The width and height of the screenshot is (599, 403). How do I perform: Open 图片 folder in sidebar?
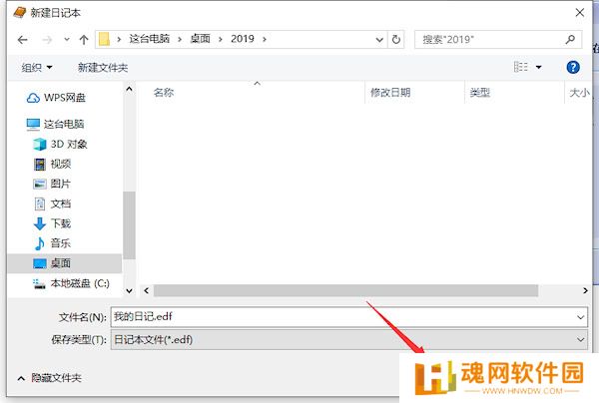(x=52, y=184)
